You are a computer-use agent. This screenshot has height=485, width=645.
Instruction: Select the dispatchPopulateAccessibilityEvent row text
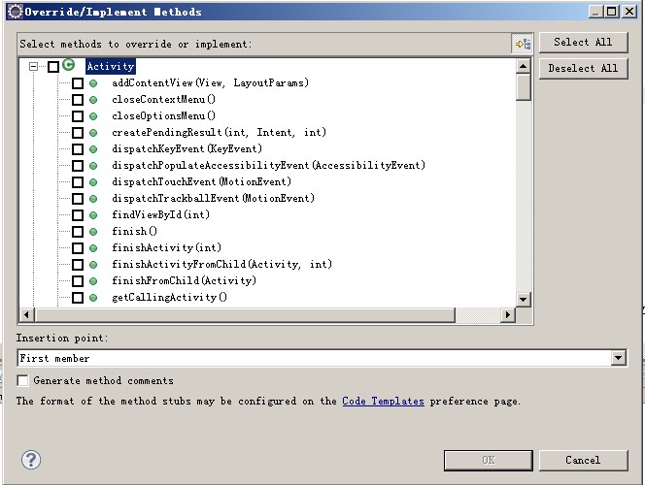[x=268, y=166]
